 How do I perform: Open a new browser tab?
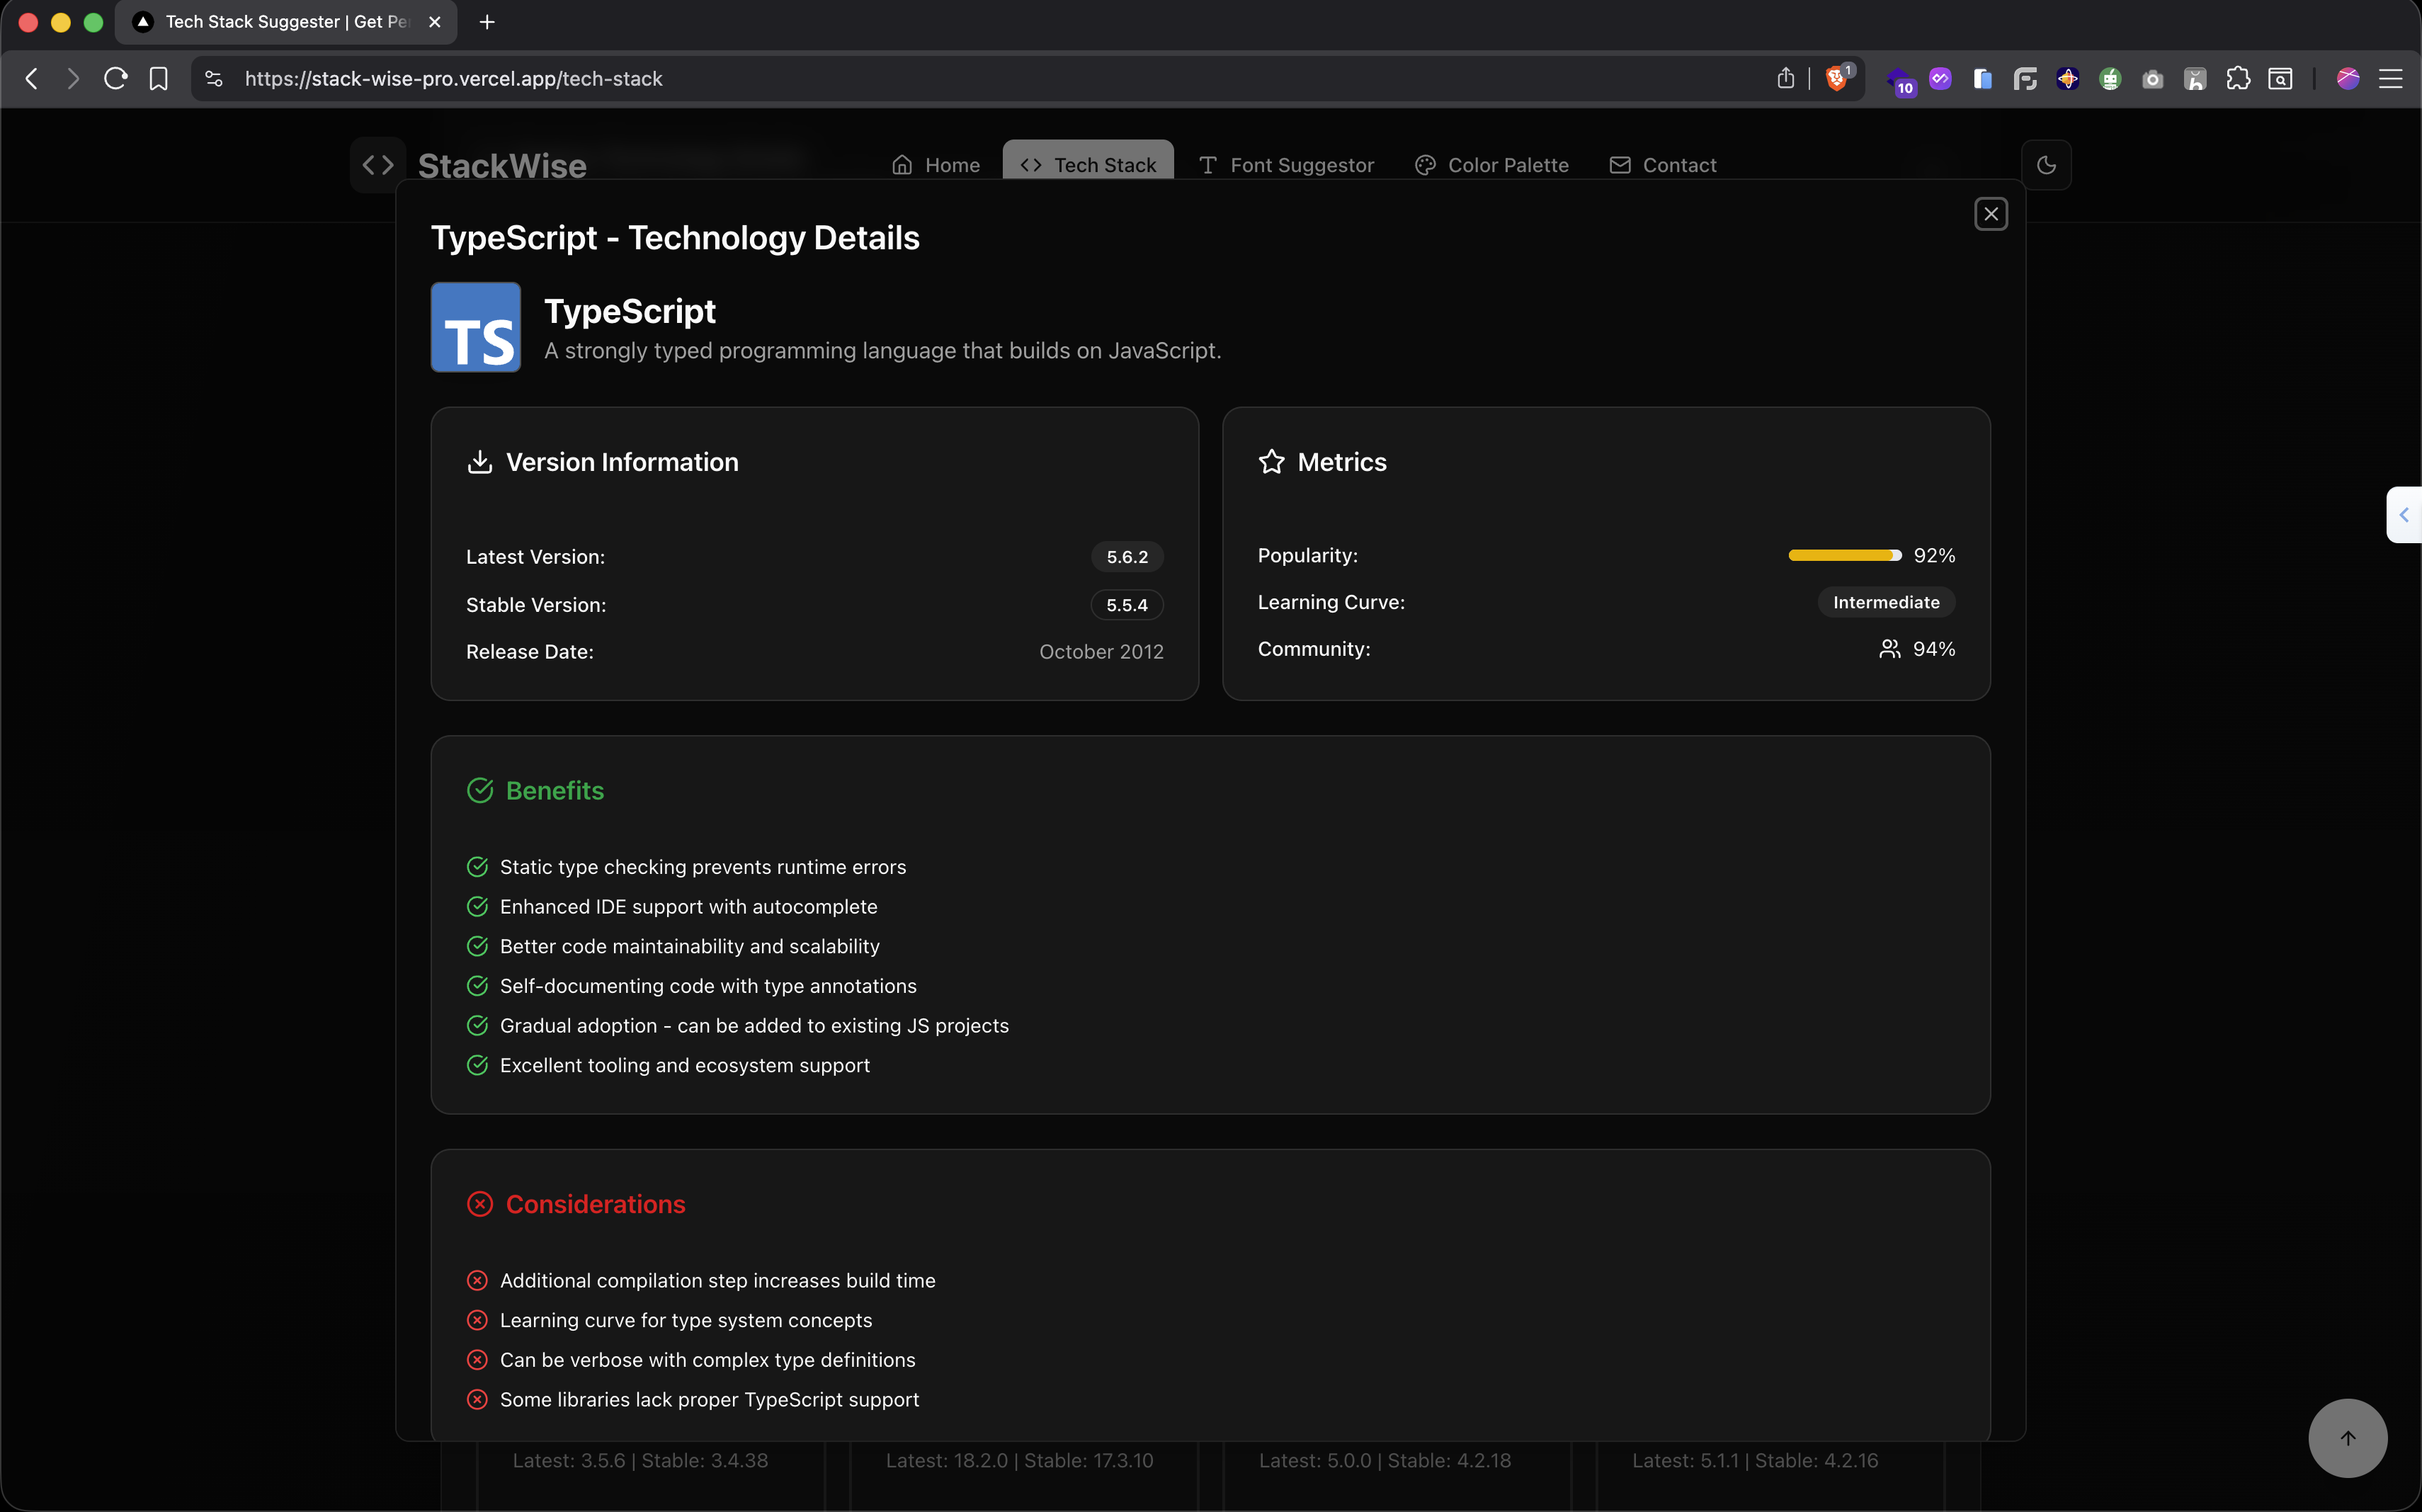[487, 22]
